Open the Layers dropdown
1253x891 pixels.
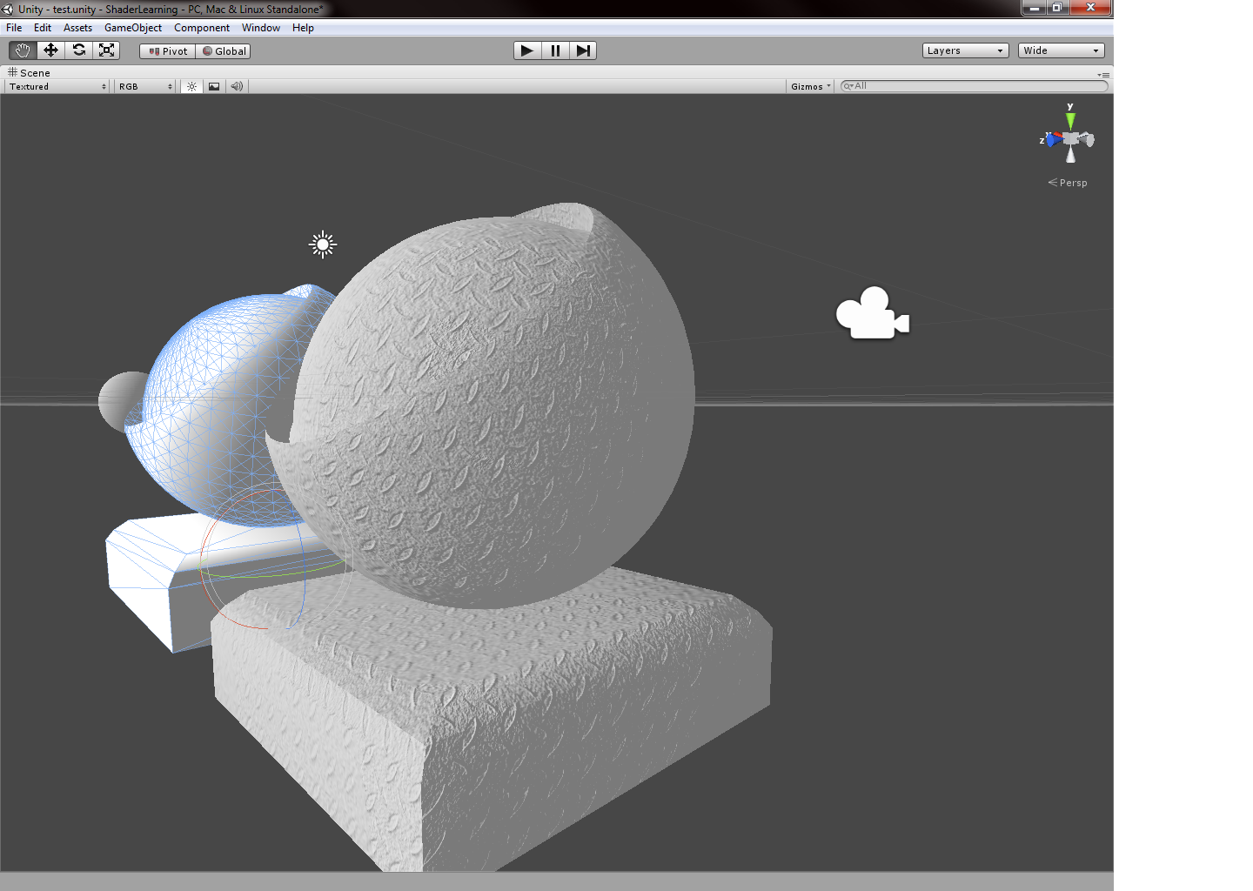(965, 50)
